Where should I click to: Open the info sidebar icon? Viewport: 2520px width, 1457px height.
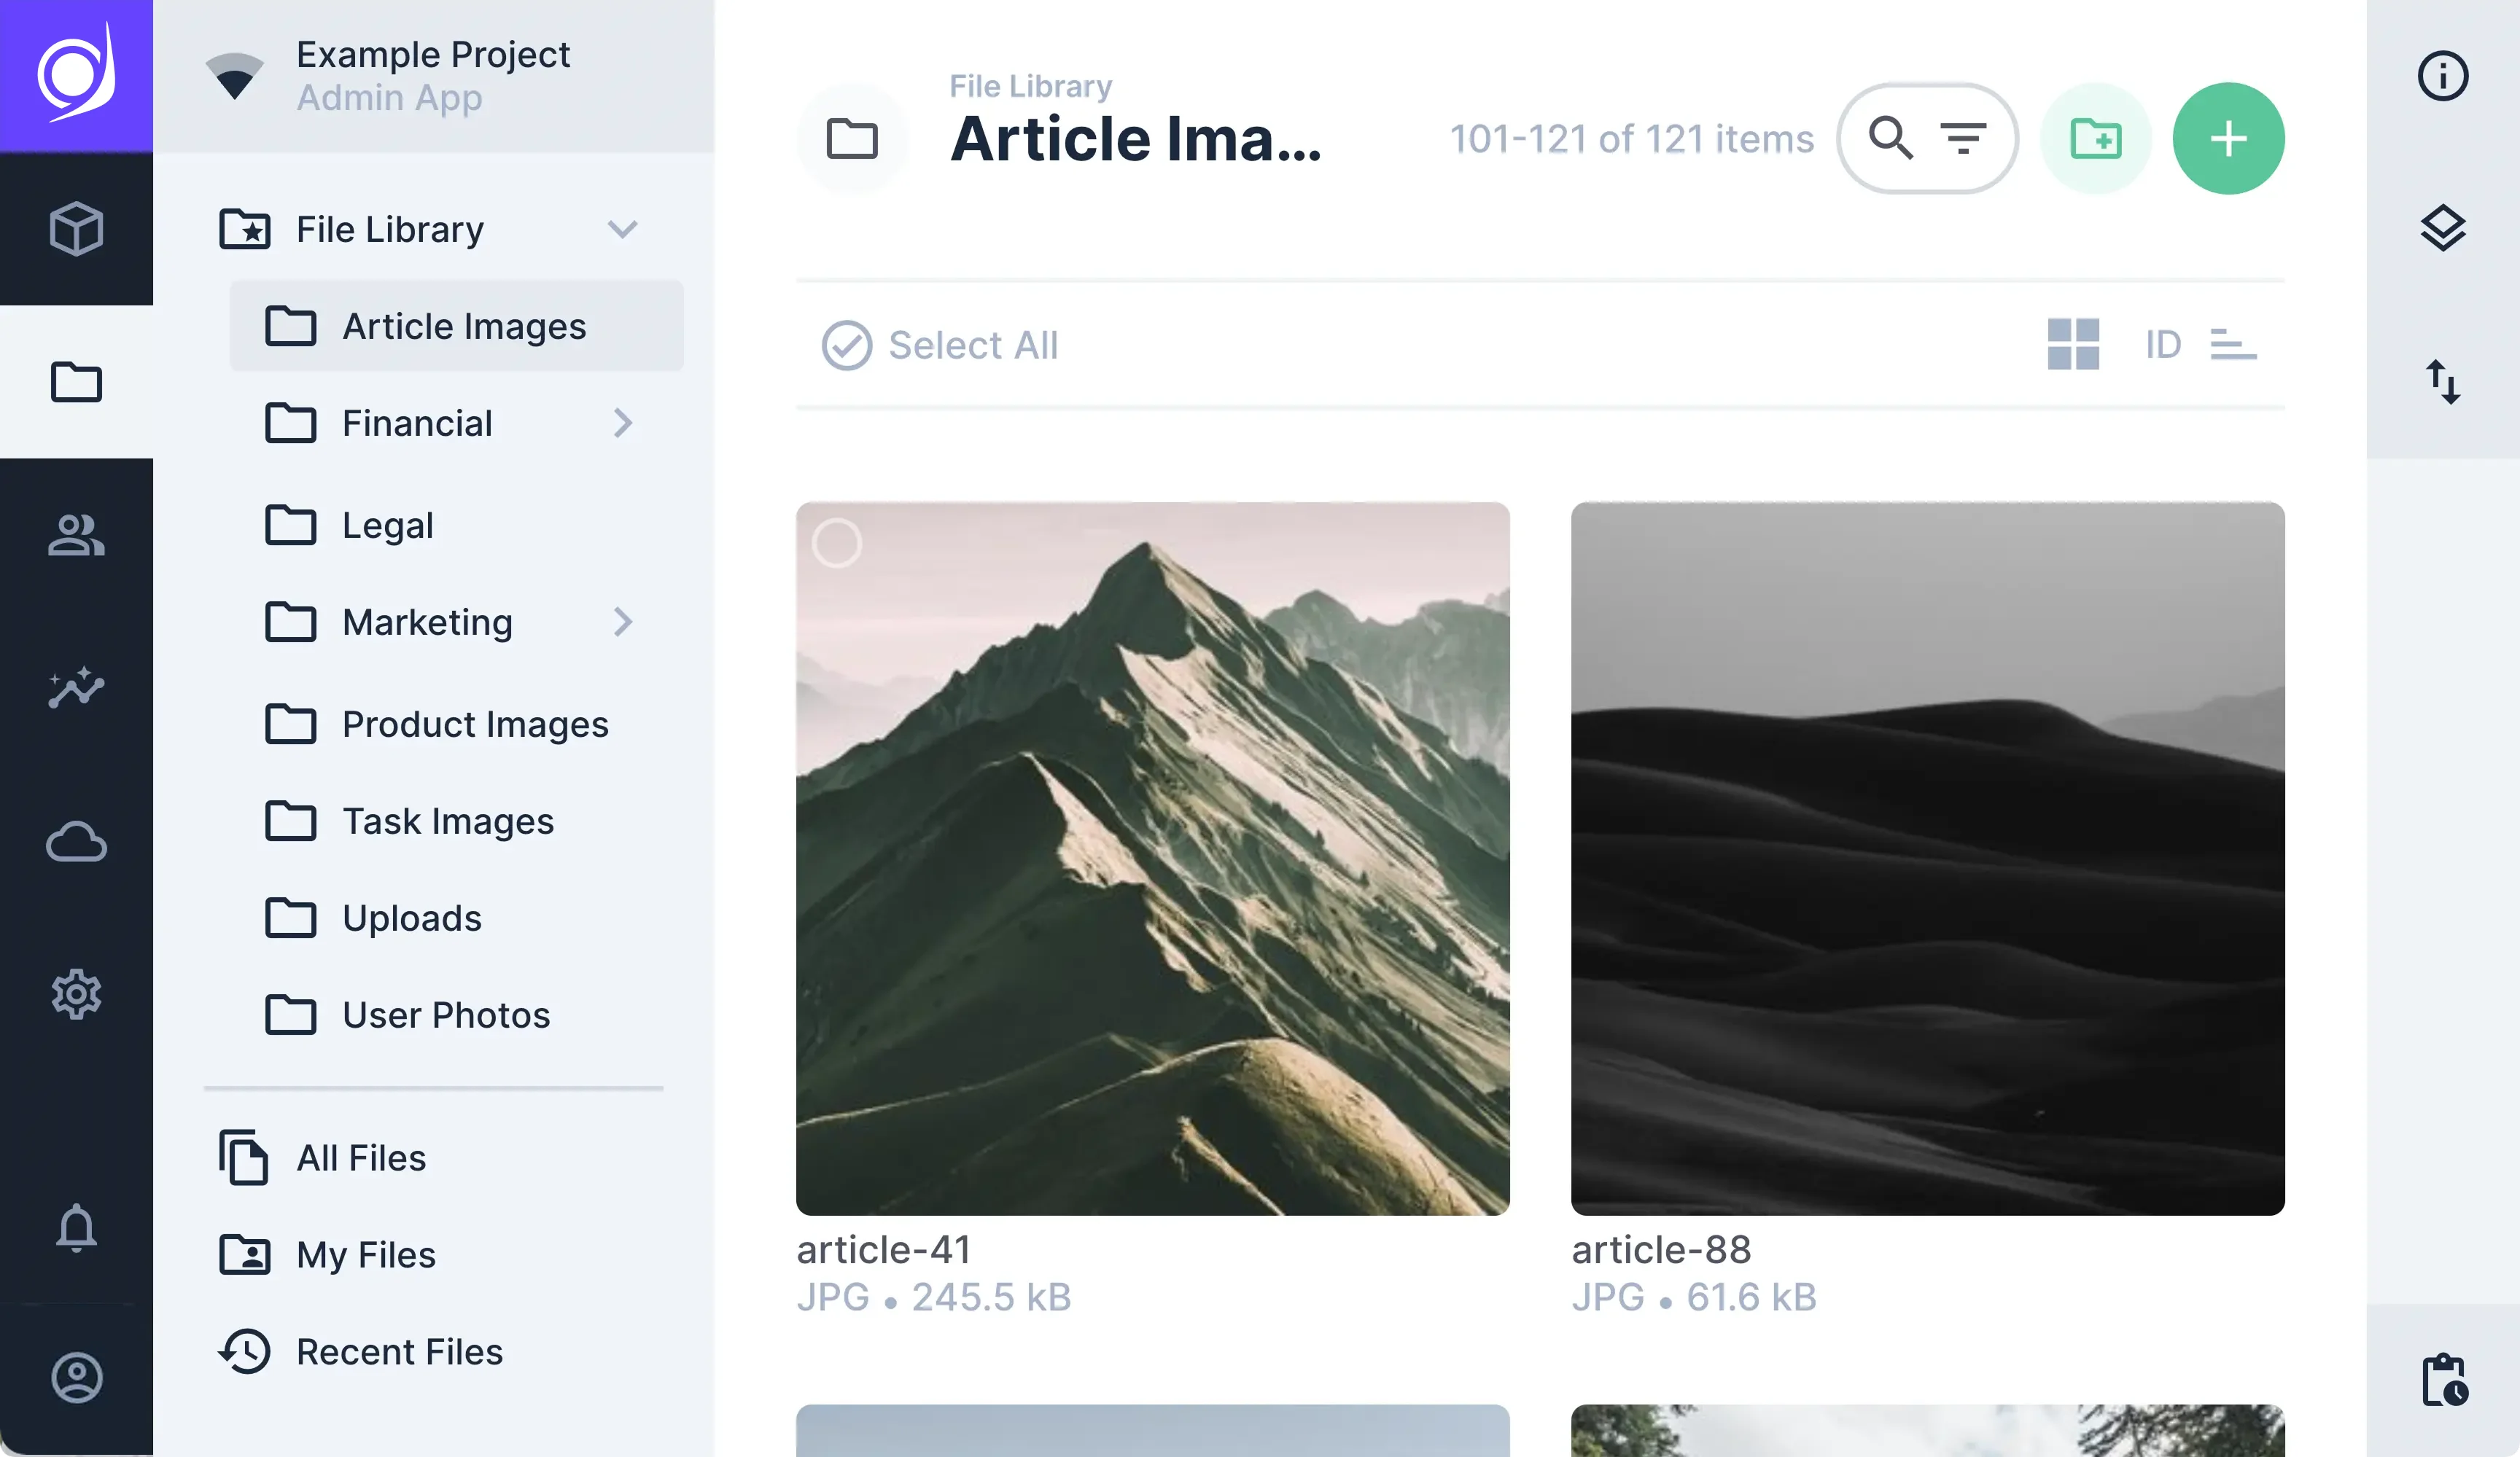pos(2442,76)
